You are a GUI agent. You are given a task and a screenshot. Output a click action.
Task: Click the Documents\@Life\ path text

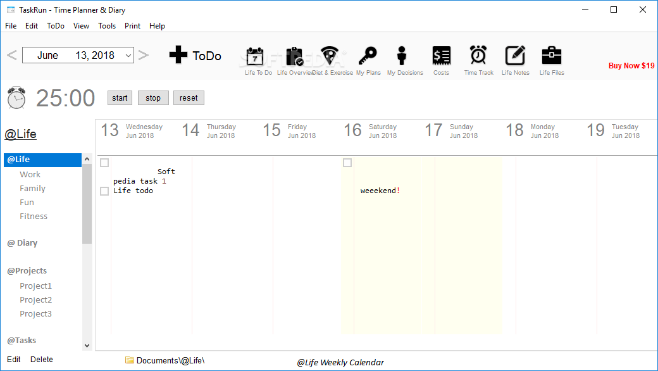tap(170, 360)
